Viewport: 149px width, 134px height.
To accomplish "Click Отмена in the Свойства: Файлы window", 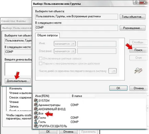I will click(x=68, y=132).
